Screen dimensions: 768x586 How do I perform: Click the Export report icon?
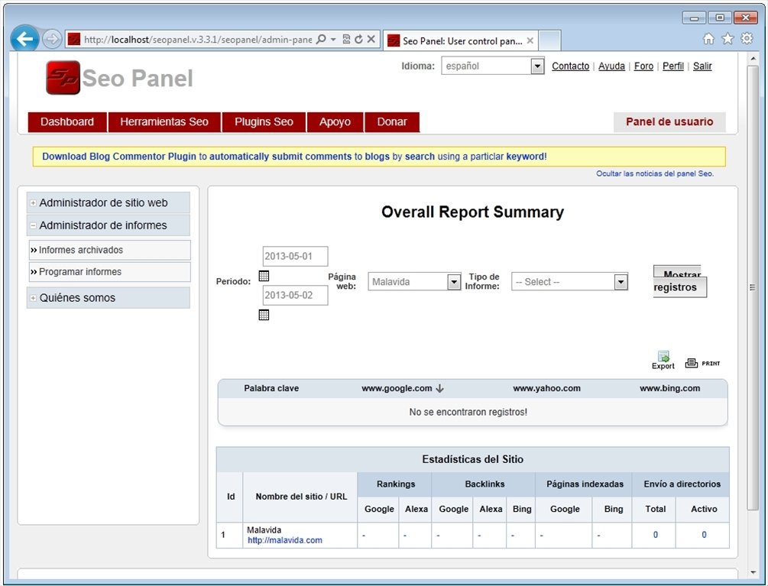tap(663, 361)
